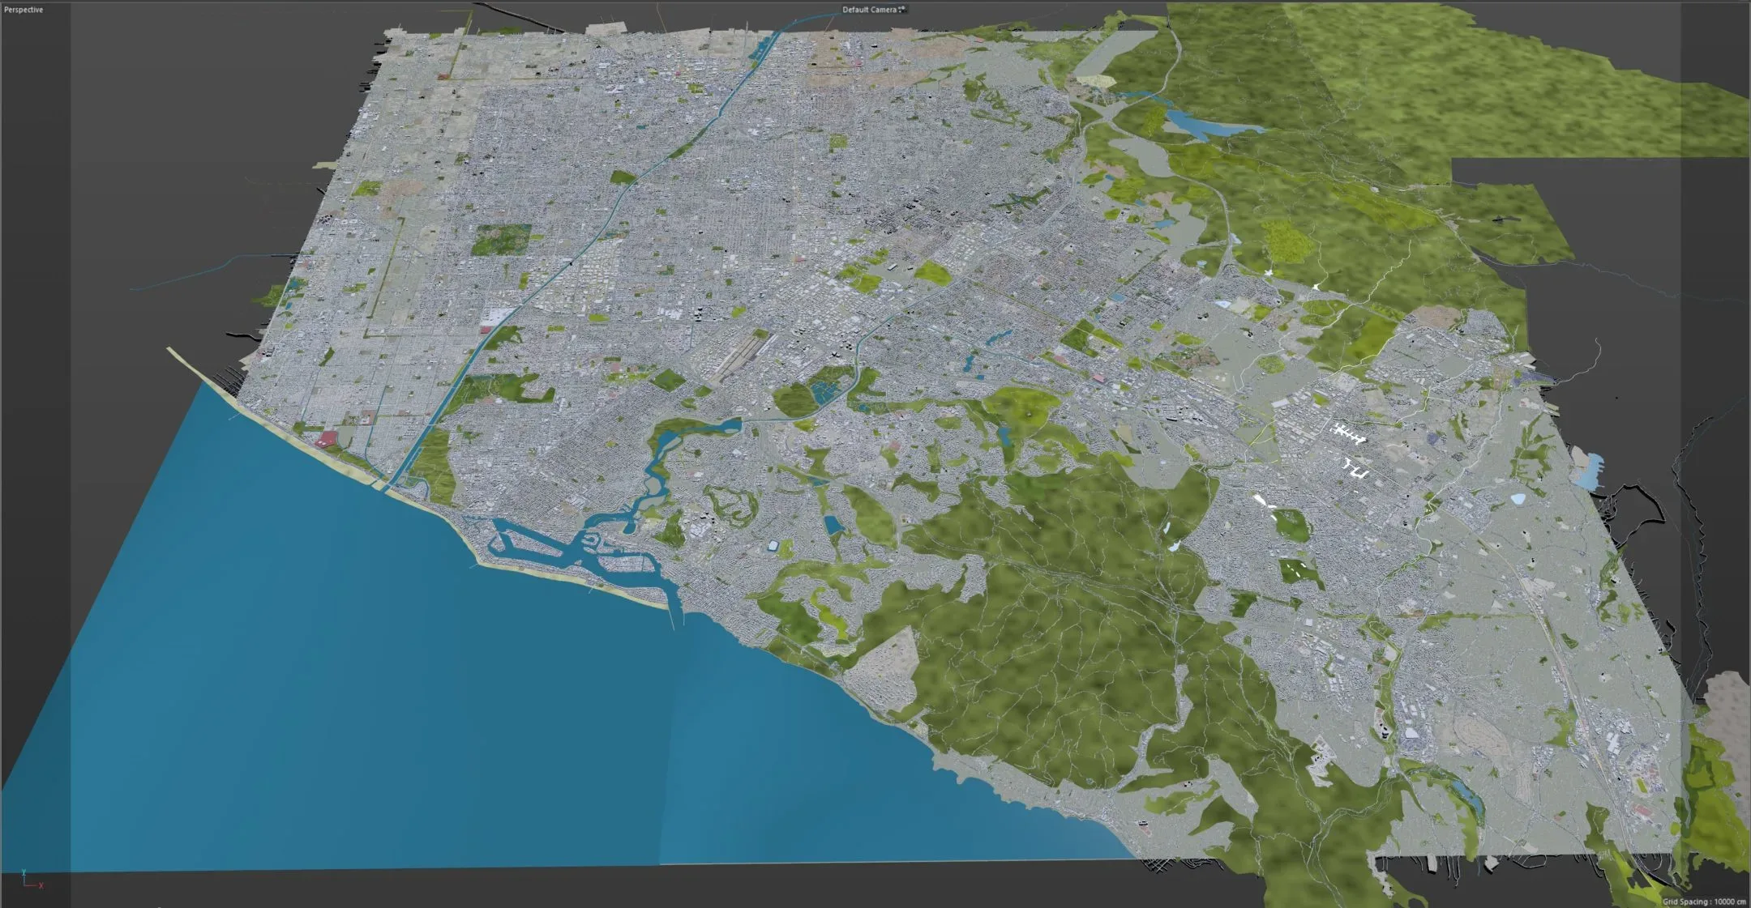Select the gray background outside the map
This screenshot has width=1751, height=908.
click(x=122, y=162)
